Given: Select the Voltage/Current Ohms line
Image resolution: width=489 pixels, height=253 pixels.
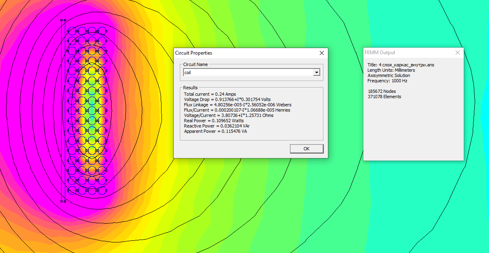Looking at the screenshot, I should point(229,115).
